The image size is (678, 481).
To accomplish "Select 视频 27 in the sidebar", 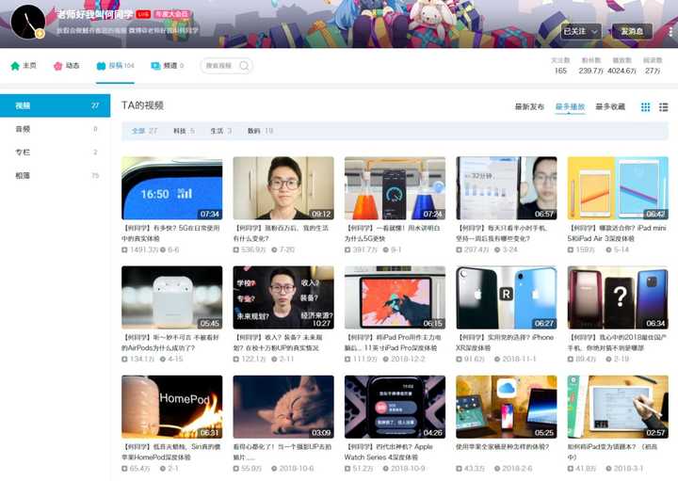I will pos(56,105).
